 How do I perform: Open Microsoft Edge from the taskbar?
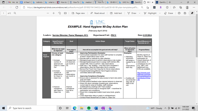click(75, 108)
